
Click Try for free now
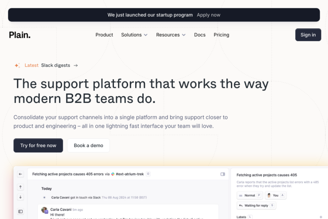[38, 145]
